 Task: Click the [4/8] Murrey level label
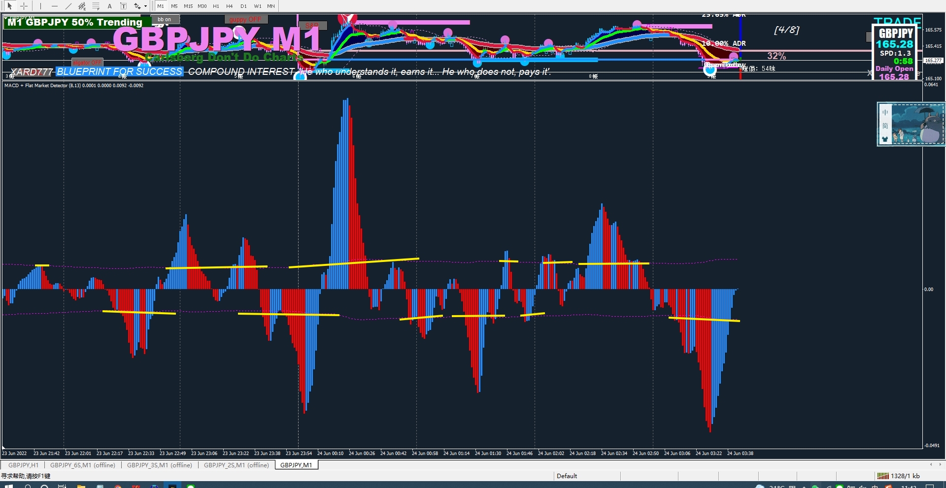pos(787,30)
